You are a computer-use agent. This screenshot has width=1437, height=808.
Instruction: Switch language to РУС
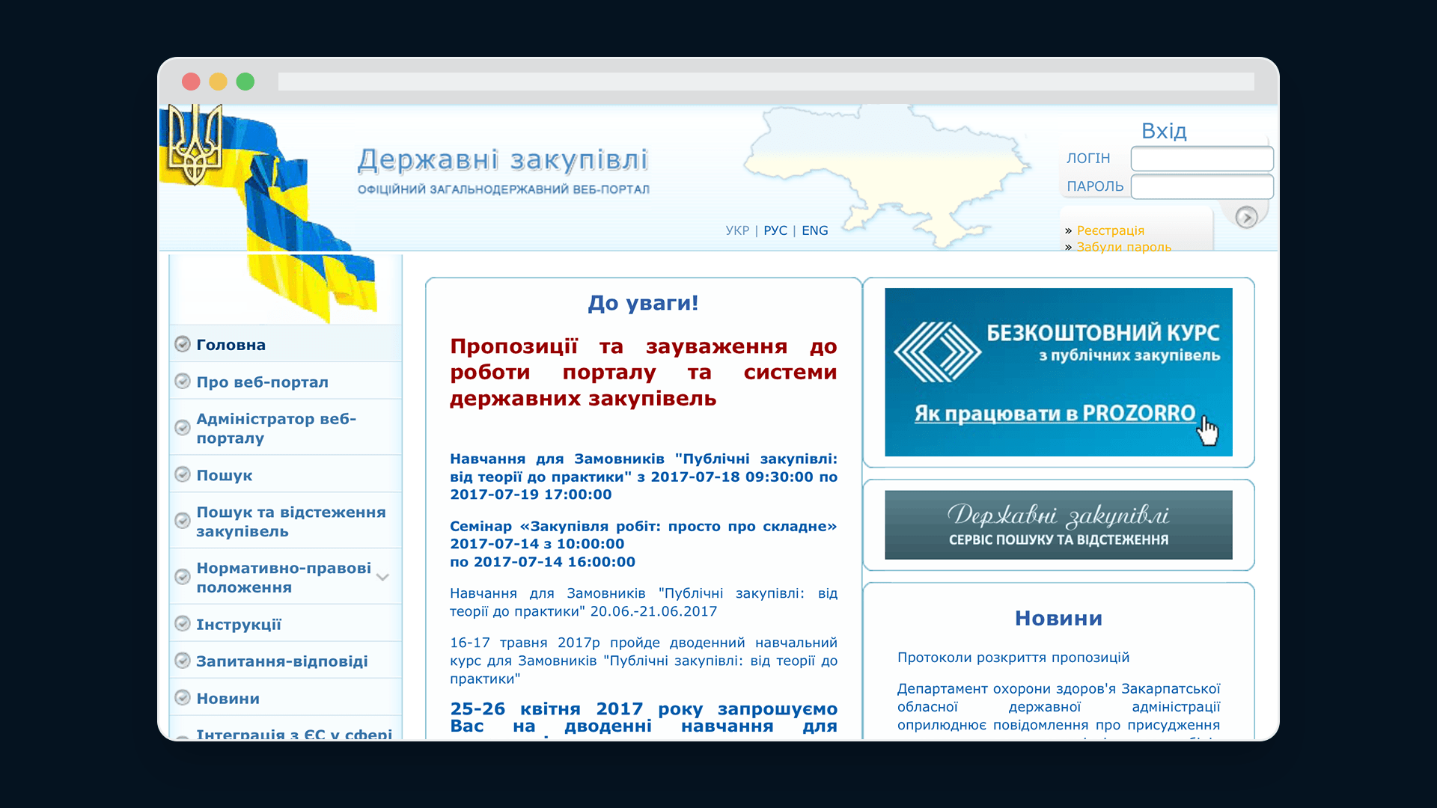click(775, 230)
